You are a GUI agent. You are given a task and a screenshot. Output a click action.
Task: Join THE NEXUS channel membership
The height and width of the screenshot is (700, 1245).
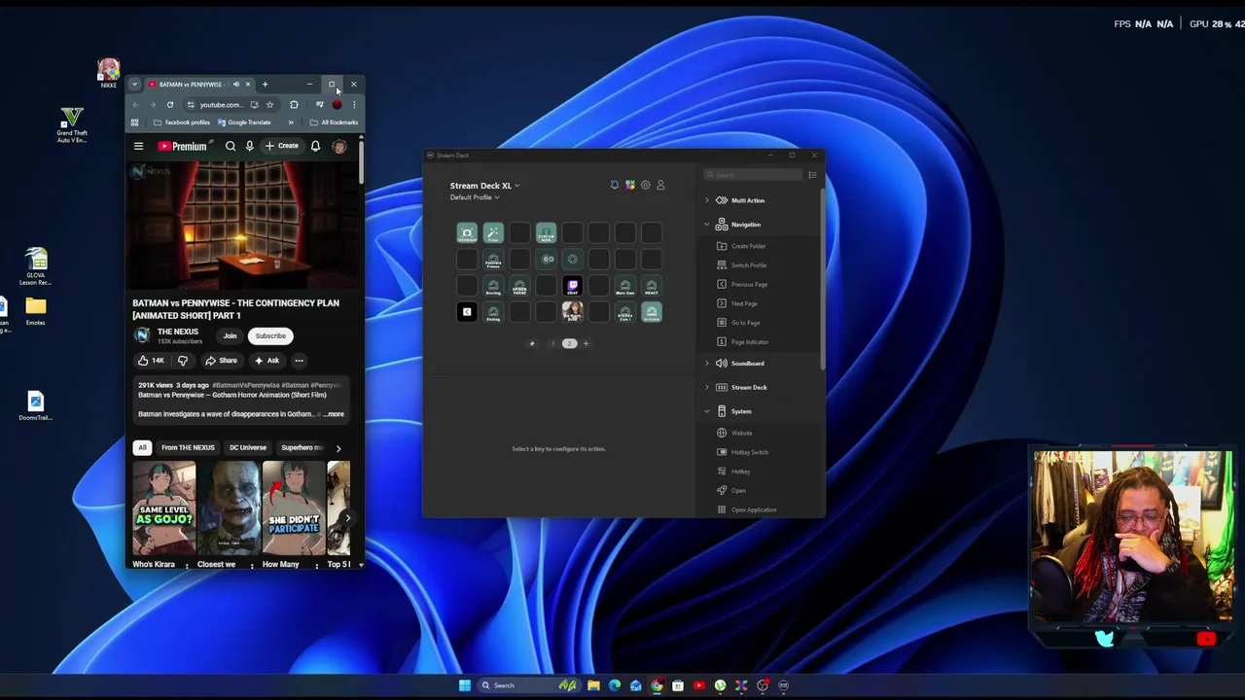[230, 335]
